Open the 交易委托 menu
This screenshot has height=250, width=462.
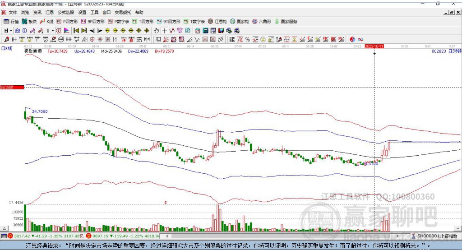pyautogui.click(x=123, y=12)
